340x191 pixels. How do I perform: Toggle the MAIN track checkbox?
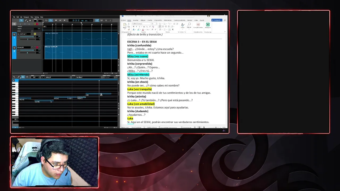click(32, 31)
